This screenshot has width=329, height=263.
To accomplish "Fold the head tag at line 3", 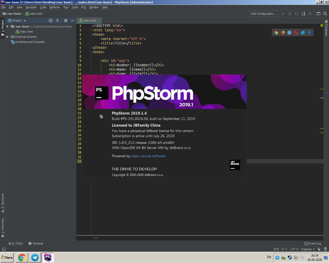I will pyautogui.click(x=91, y=35).
